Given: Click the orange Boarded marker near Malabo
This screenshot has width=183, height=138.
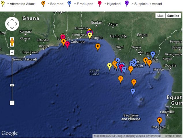Looking at the screenshot, I should click(x=149, y=63).
